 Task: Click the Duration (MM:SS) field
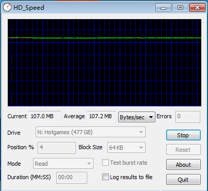(x=72, y=178)
